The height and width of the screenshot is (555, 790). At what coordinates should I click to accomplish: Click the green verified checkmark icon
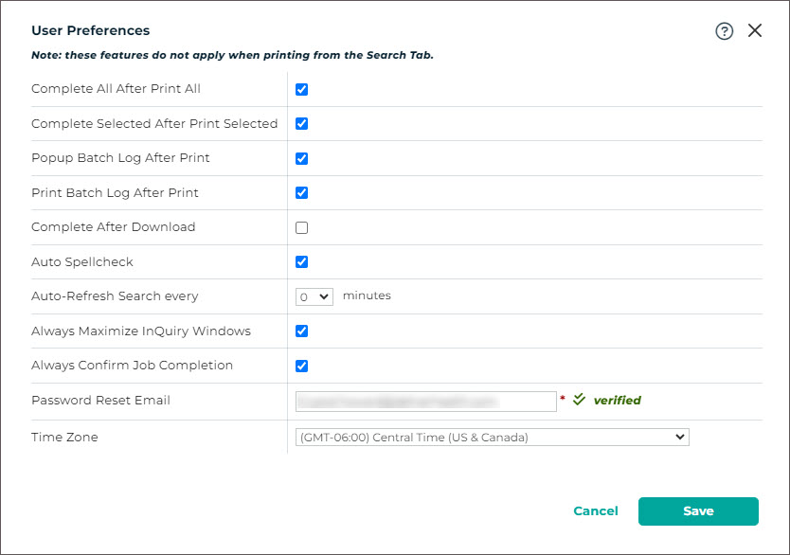[x=580, y=400]
